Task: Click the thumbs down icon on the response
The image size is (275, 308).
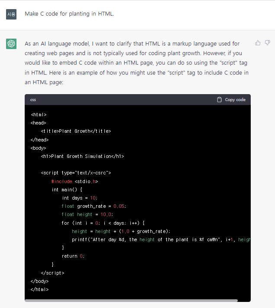Action: point(267,43)
